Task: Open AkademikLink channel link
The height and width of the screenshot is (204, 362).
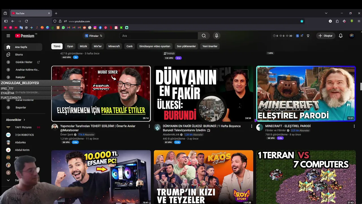Action: pos(171,135)
